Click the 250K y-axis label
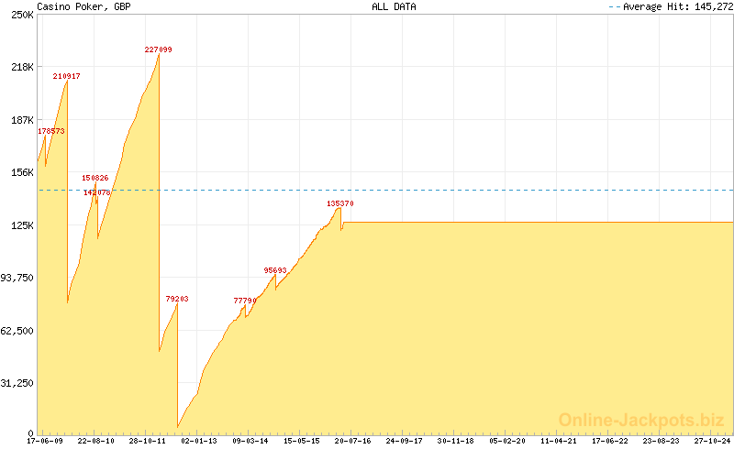The height and width of the screenshot is (449, 734). pyautogui.click(x=22, y=16)
